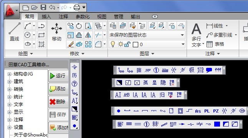
Task: Click the layer 0 white color swatch
Action: click(x=136, y=45)
